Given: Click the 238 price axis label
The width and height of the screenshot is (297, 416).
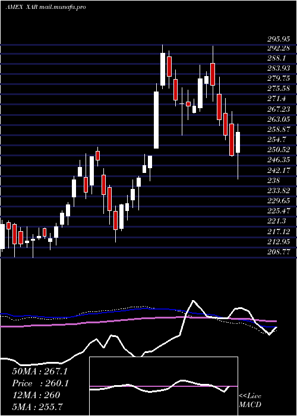Looking at the screenshot, I should (x=274, y=181).
